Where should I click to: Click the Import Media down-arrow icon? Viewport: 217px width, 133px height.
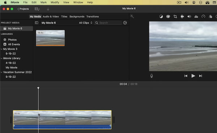[48, 9]
